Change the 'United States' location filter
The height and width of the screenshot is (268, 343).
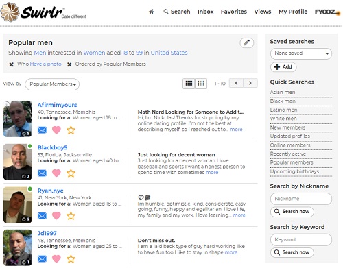point(169,53)
